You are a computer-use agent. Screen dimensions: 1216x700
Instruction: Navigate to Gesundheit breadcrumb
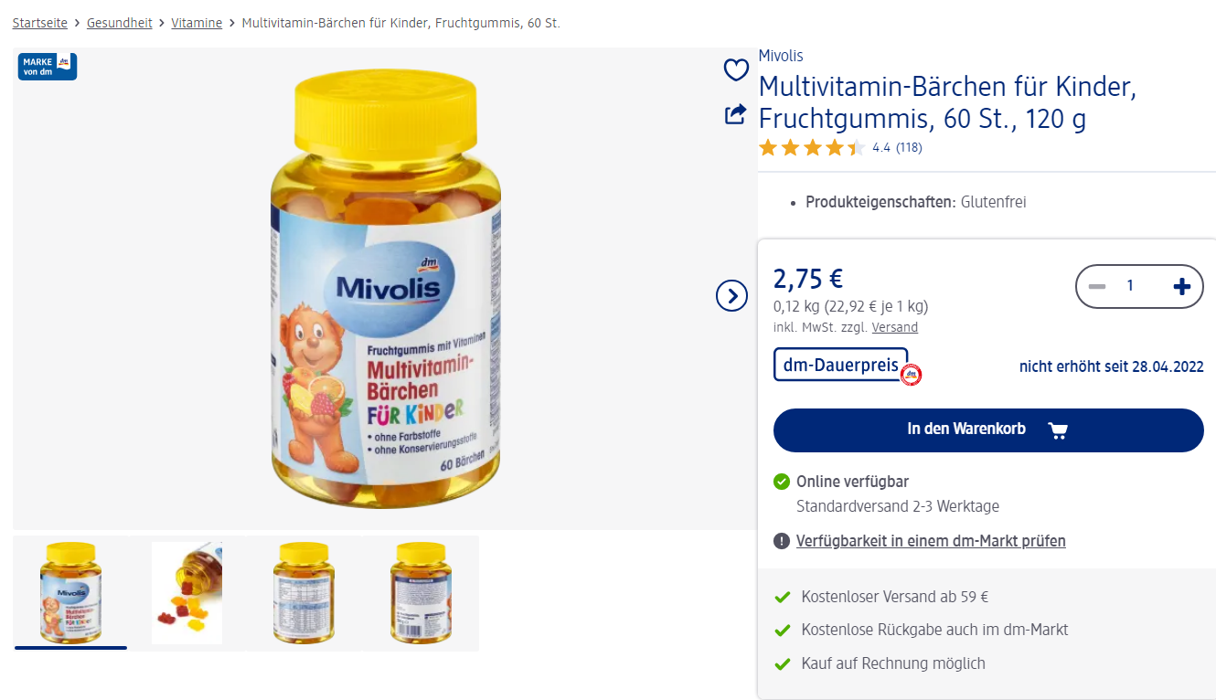[x=120, y=23]
